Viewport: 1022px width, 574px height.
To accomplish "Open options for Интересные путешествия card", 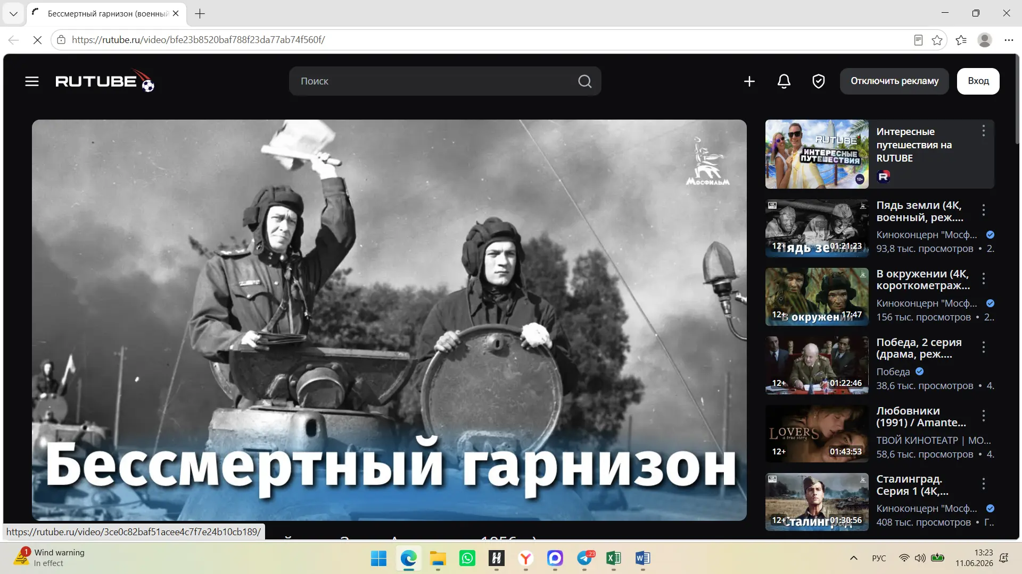I will pos(983,131).
